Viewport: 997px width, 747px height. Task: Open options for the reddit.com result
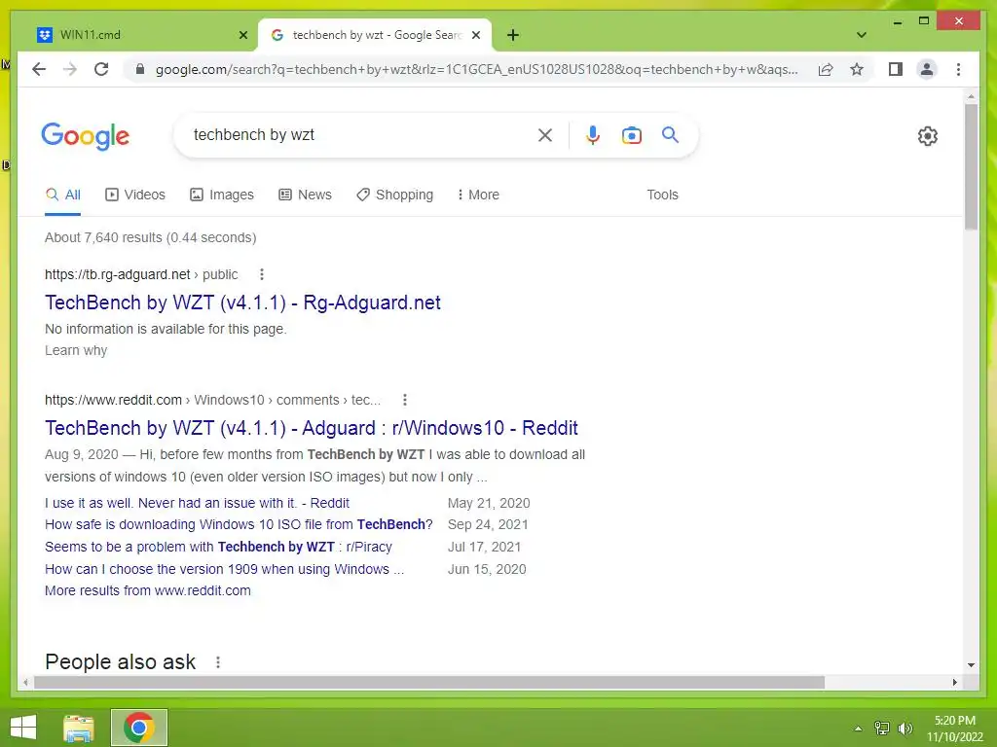[404, 400]
